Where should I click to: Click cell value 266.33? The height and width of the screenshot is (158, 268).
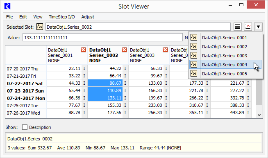pyautogui.click(x=146, y=113)
